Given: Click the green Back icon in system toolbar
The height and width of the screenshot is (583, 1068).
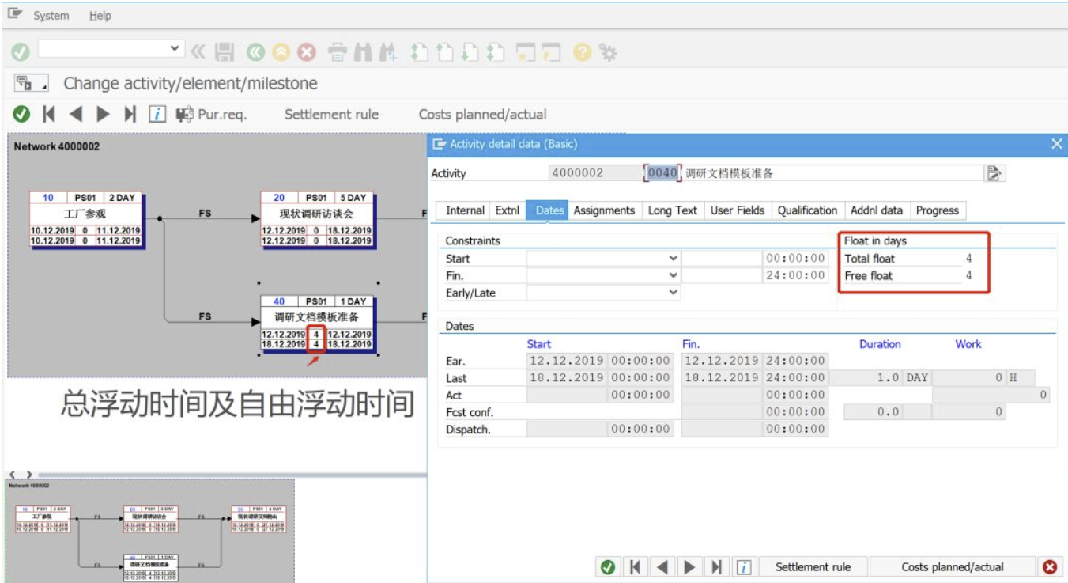Looking at the screenshot, I should pos(255,53).
